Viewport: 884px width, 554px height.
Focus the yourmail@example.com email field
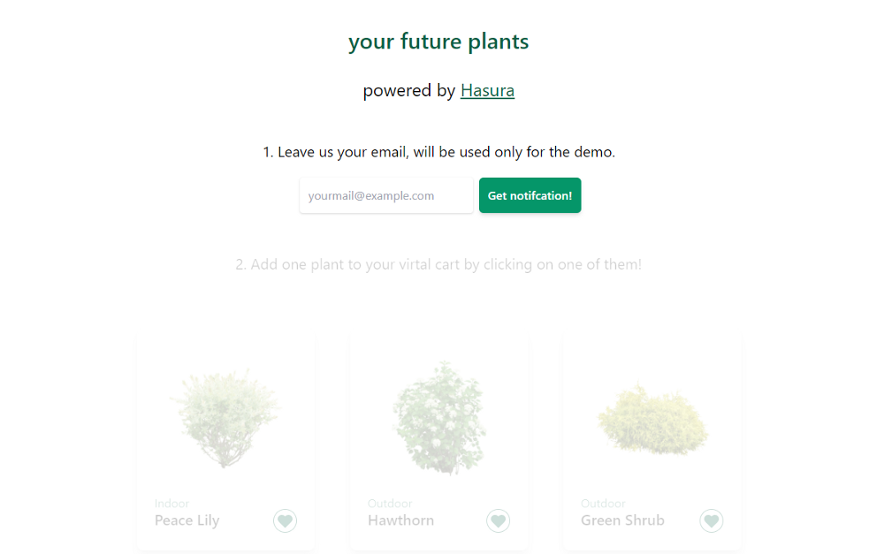coord(386,195)
